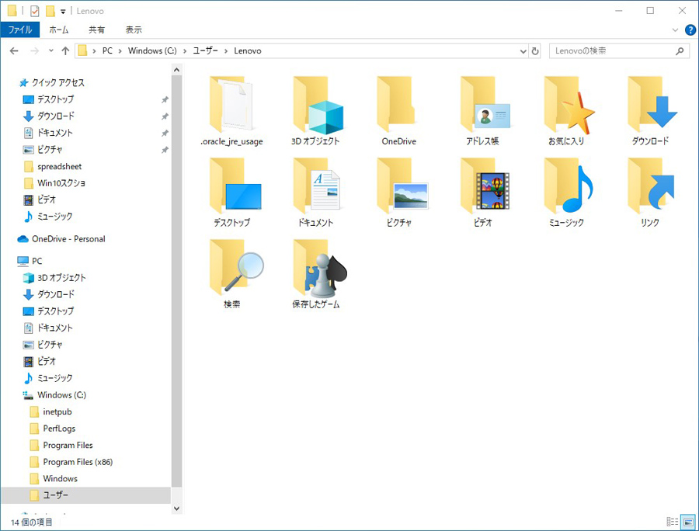The image size is (699, 531).
Task: Open recent locations dropdown arrow
Action: point(50,50)
